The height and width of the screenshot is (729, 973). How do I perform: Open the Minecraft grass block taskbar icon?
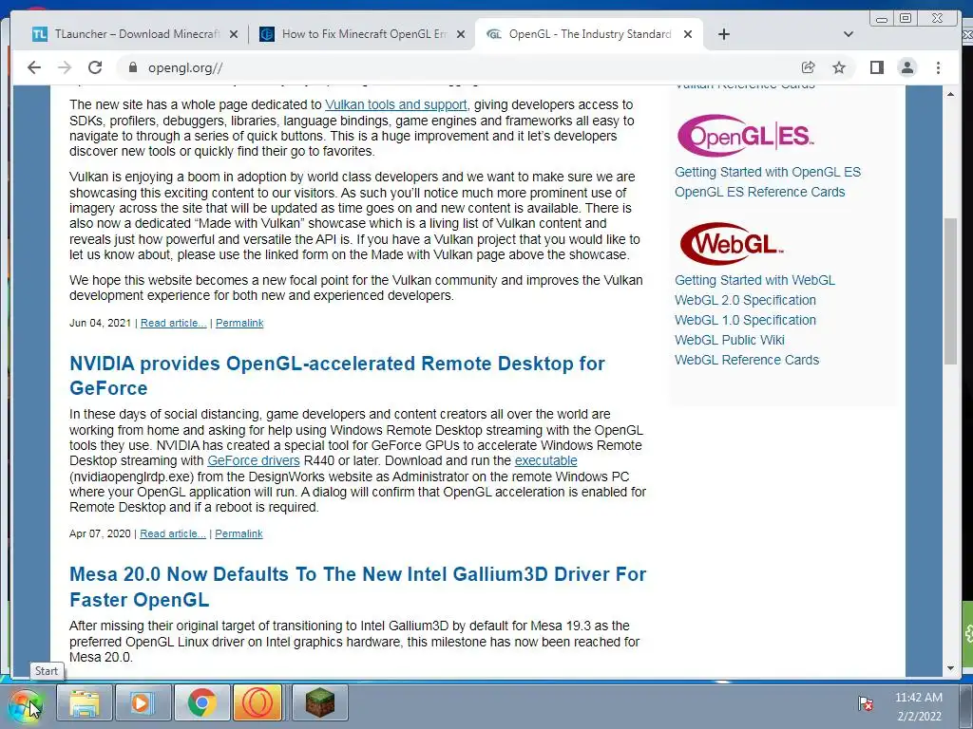319,703
